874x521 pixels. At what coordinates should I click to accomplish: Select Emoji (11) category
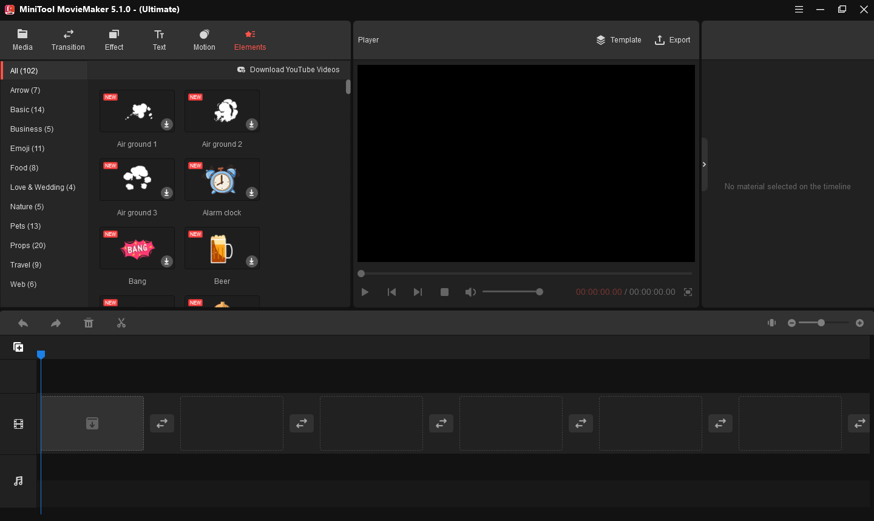coord(44,149)
